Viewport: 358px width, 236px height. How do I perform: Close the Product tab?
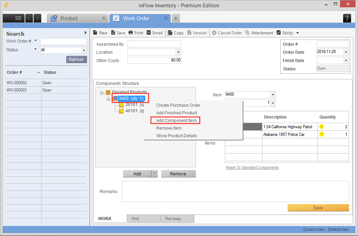tap(104, 18)
